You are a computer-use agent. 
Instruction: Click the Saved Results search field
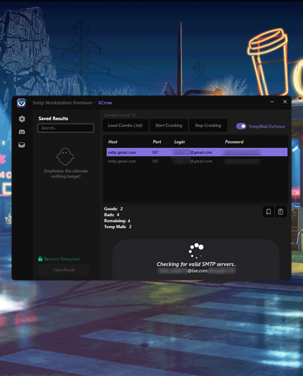tap(66, 128)
